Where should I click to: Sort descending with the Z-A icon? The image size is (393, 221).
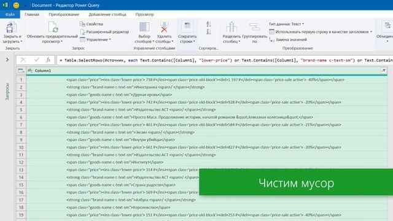(209, 31)
